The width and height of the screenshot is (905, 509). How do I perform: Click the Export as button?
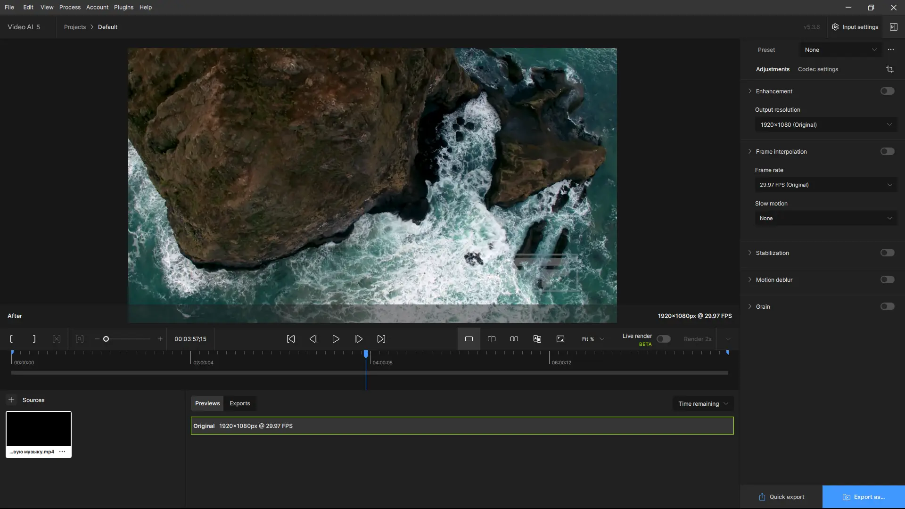(x=863, y=497)
